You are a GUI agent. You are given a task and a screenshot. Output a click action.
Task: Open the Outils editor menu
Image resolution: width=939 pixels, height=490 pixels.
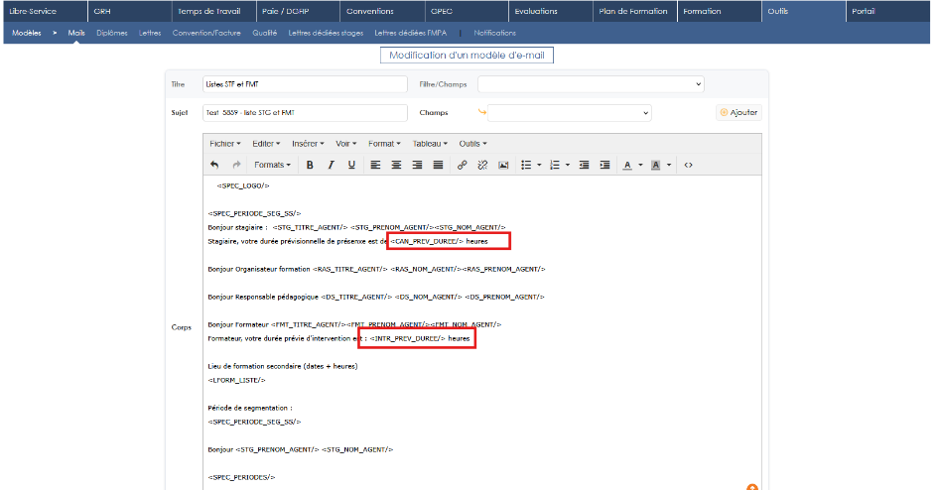473,144
